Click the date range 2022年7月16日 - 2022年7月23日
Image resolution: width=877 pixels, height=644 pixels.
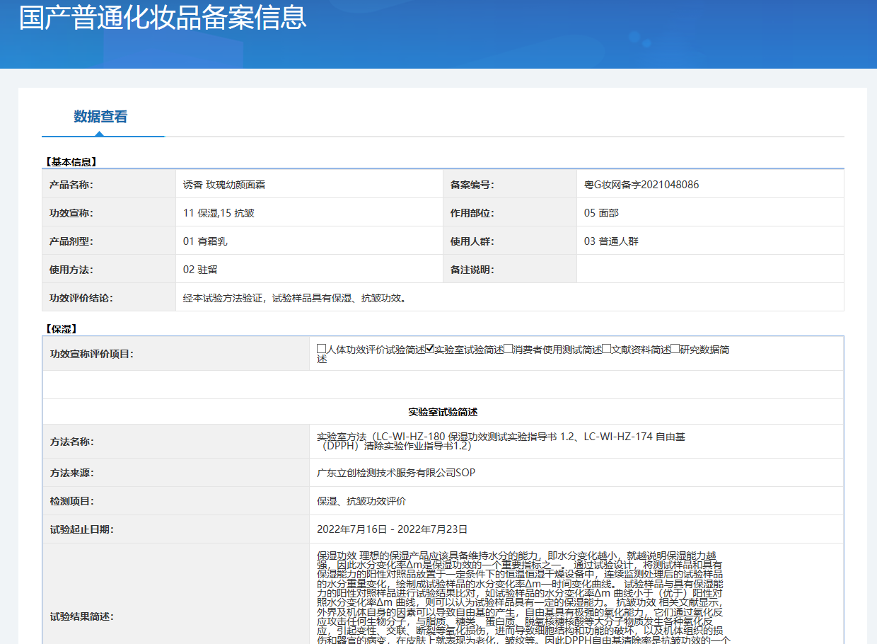point(392,529)
